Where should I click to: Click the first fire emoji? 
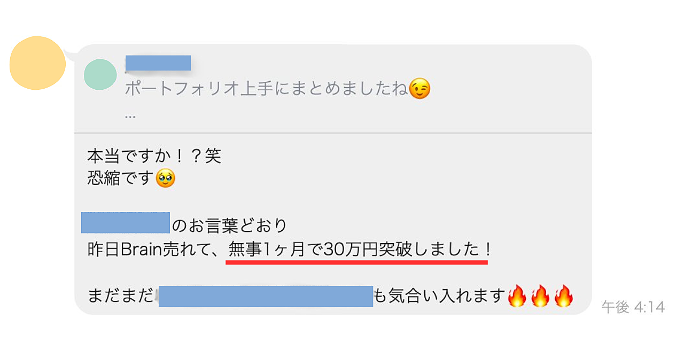pyautogui.click(x=516, y=295)
